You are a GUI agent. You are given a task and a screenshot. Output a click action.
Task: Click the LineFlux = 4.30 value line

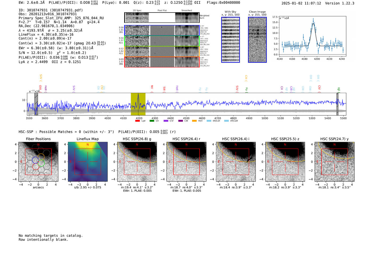(x=46, y=34)
